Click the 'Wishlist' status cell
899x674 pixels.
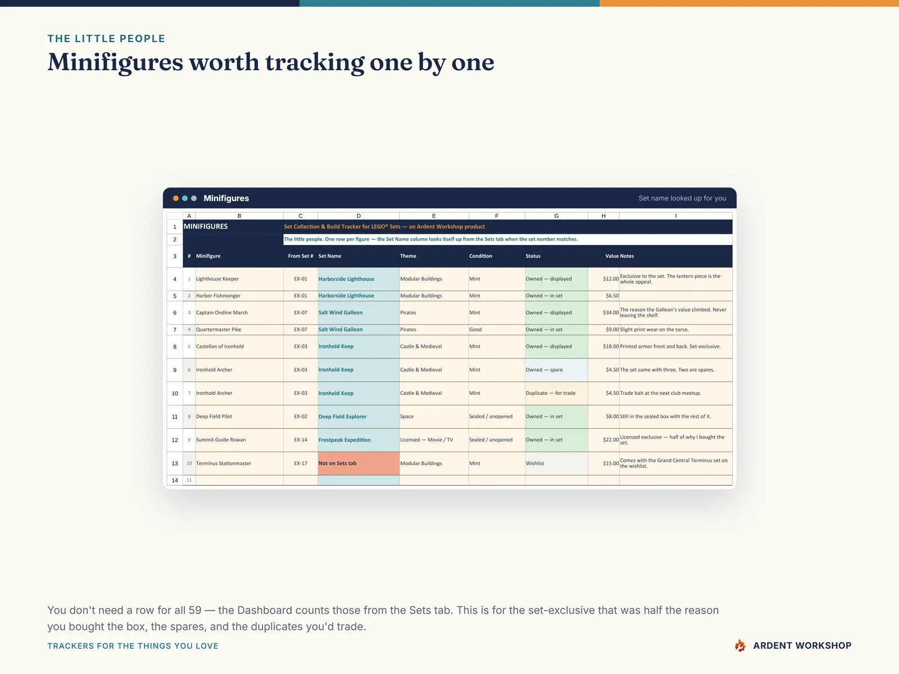point(556,463)
